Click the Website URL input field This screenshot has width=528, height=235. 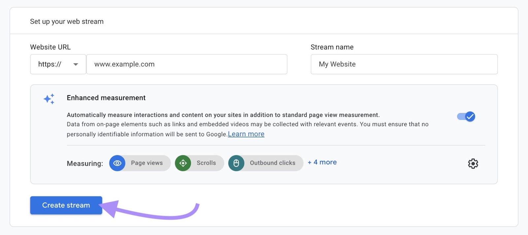coord(187,64)
